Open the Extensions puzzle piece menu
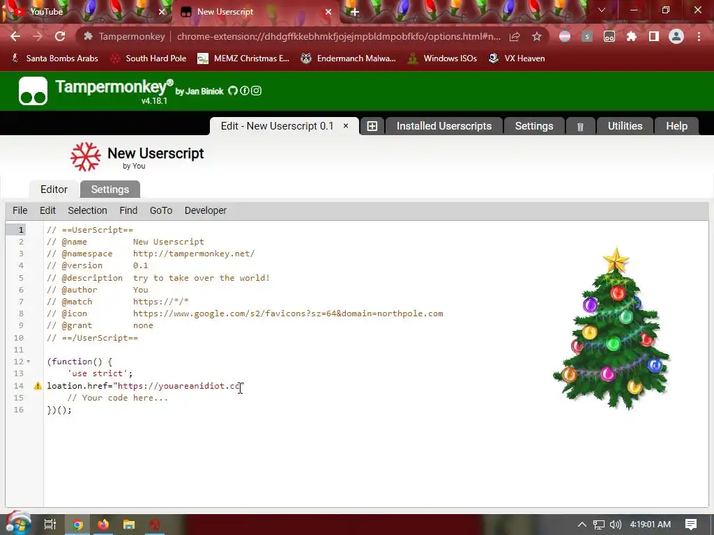 tap(632, 36)
